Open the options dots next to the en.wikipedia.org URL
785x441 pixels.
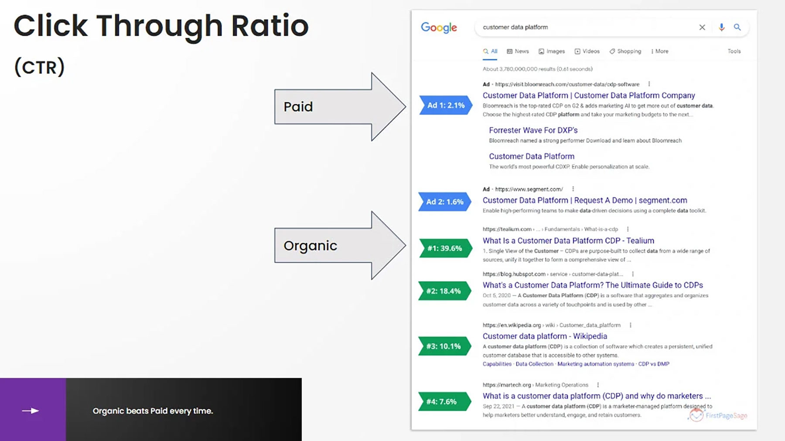630,325
